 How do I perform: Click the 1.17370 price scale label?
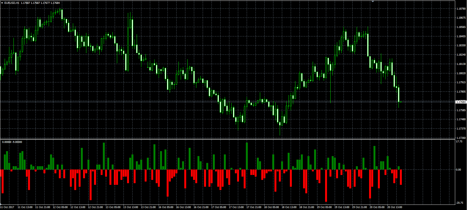click(461, 129)
